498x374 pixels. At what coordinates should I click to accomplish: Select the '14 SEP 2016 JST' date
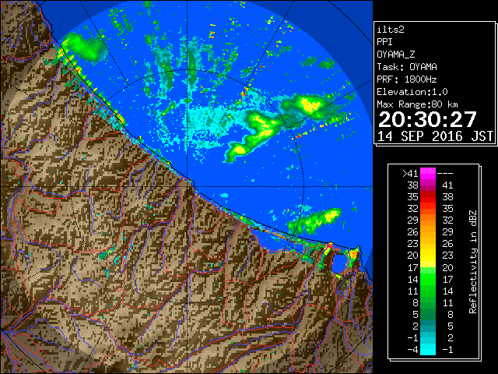coord(435,136)
